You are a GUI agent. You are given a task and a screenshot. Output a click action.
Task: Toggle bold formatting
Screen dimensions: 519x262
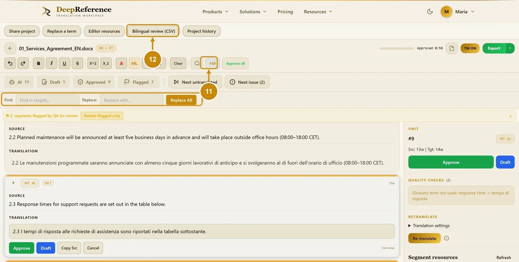[x=39, y=63]
